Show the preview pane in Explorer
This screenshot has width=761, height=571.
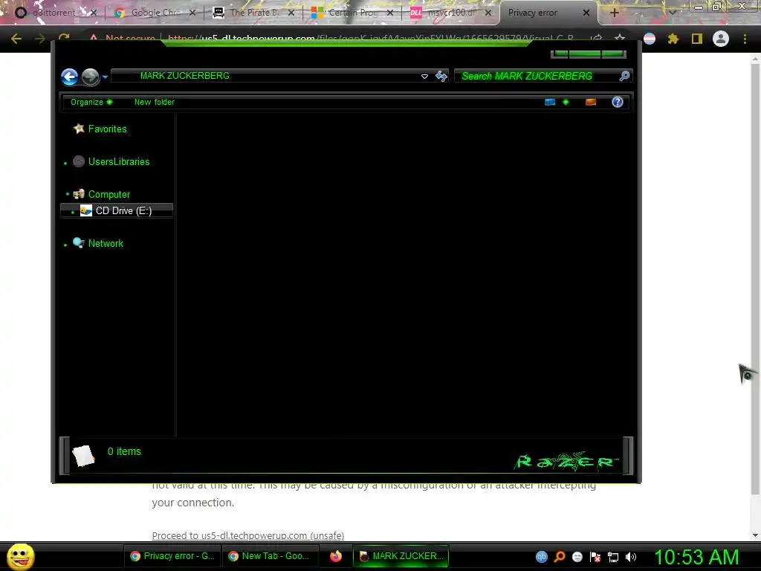click(591, 102)
